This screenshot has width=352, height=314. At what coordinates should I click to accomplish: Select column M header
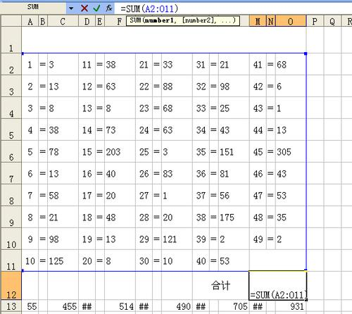[x=258, y=22]
